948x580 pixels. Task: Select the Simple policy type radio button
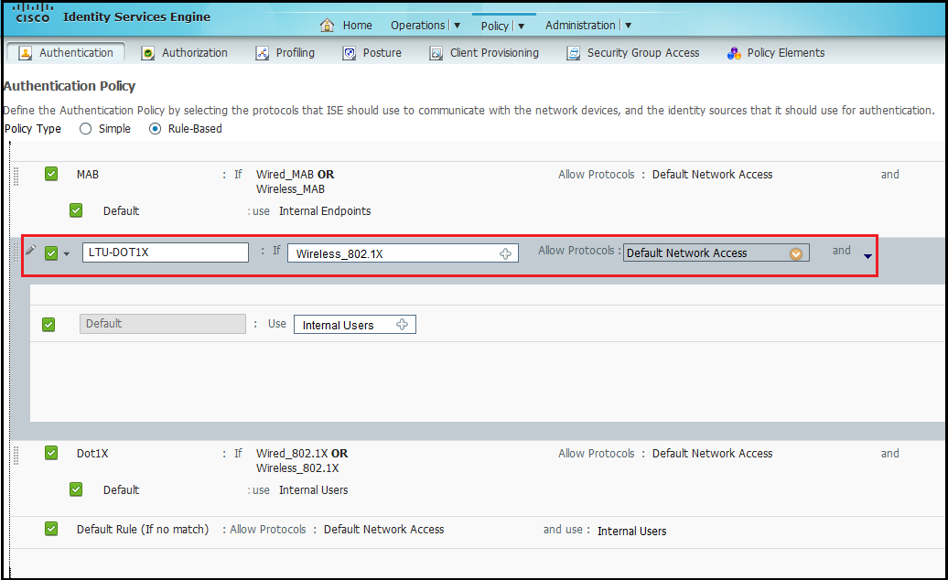[86, 129]
